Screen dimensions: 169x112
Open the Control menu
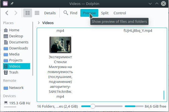(x=120, y=13)
